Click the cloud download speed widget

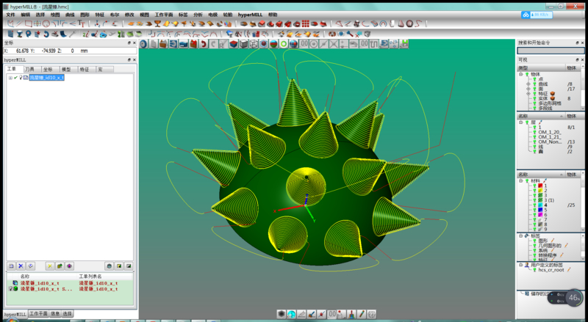[537, 15]
